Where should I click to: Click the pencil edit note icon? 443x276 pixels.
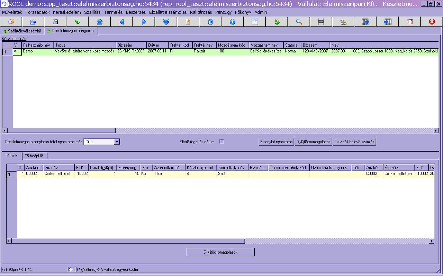(x=188, y=22)
